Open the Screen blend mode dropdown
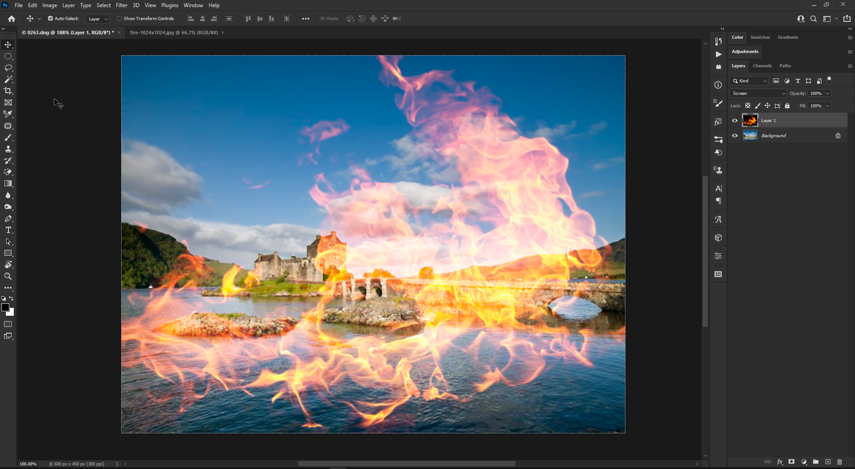Viewport: 855px width, 469px height. pyautogui.click(x=758, y=93)
